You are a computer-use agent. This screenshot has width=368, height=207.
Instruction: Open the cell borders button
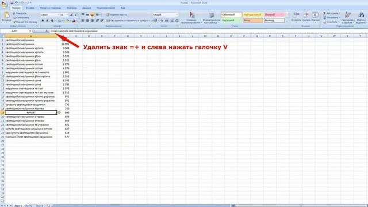pos(60,21)
